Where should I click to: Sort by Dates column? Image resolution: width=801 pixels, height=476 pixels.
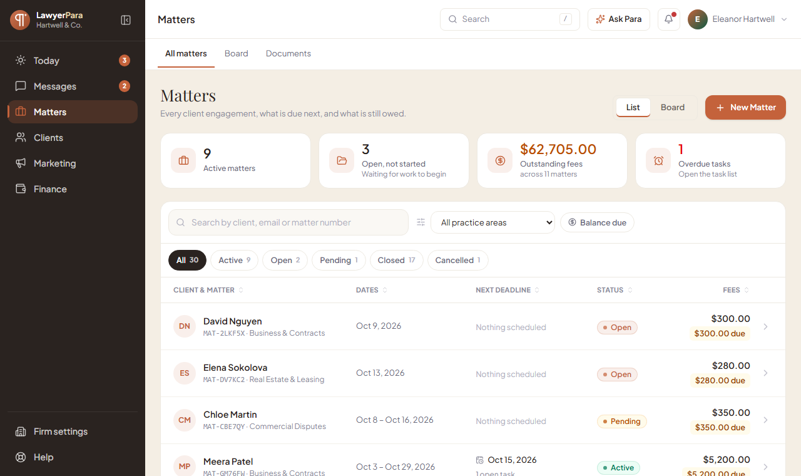point(372,290)
